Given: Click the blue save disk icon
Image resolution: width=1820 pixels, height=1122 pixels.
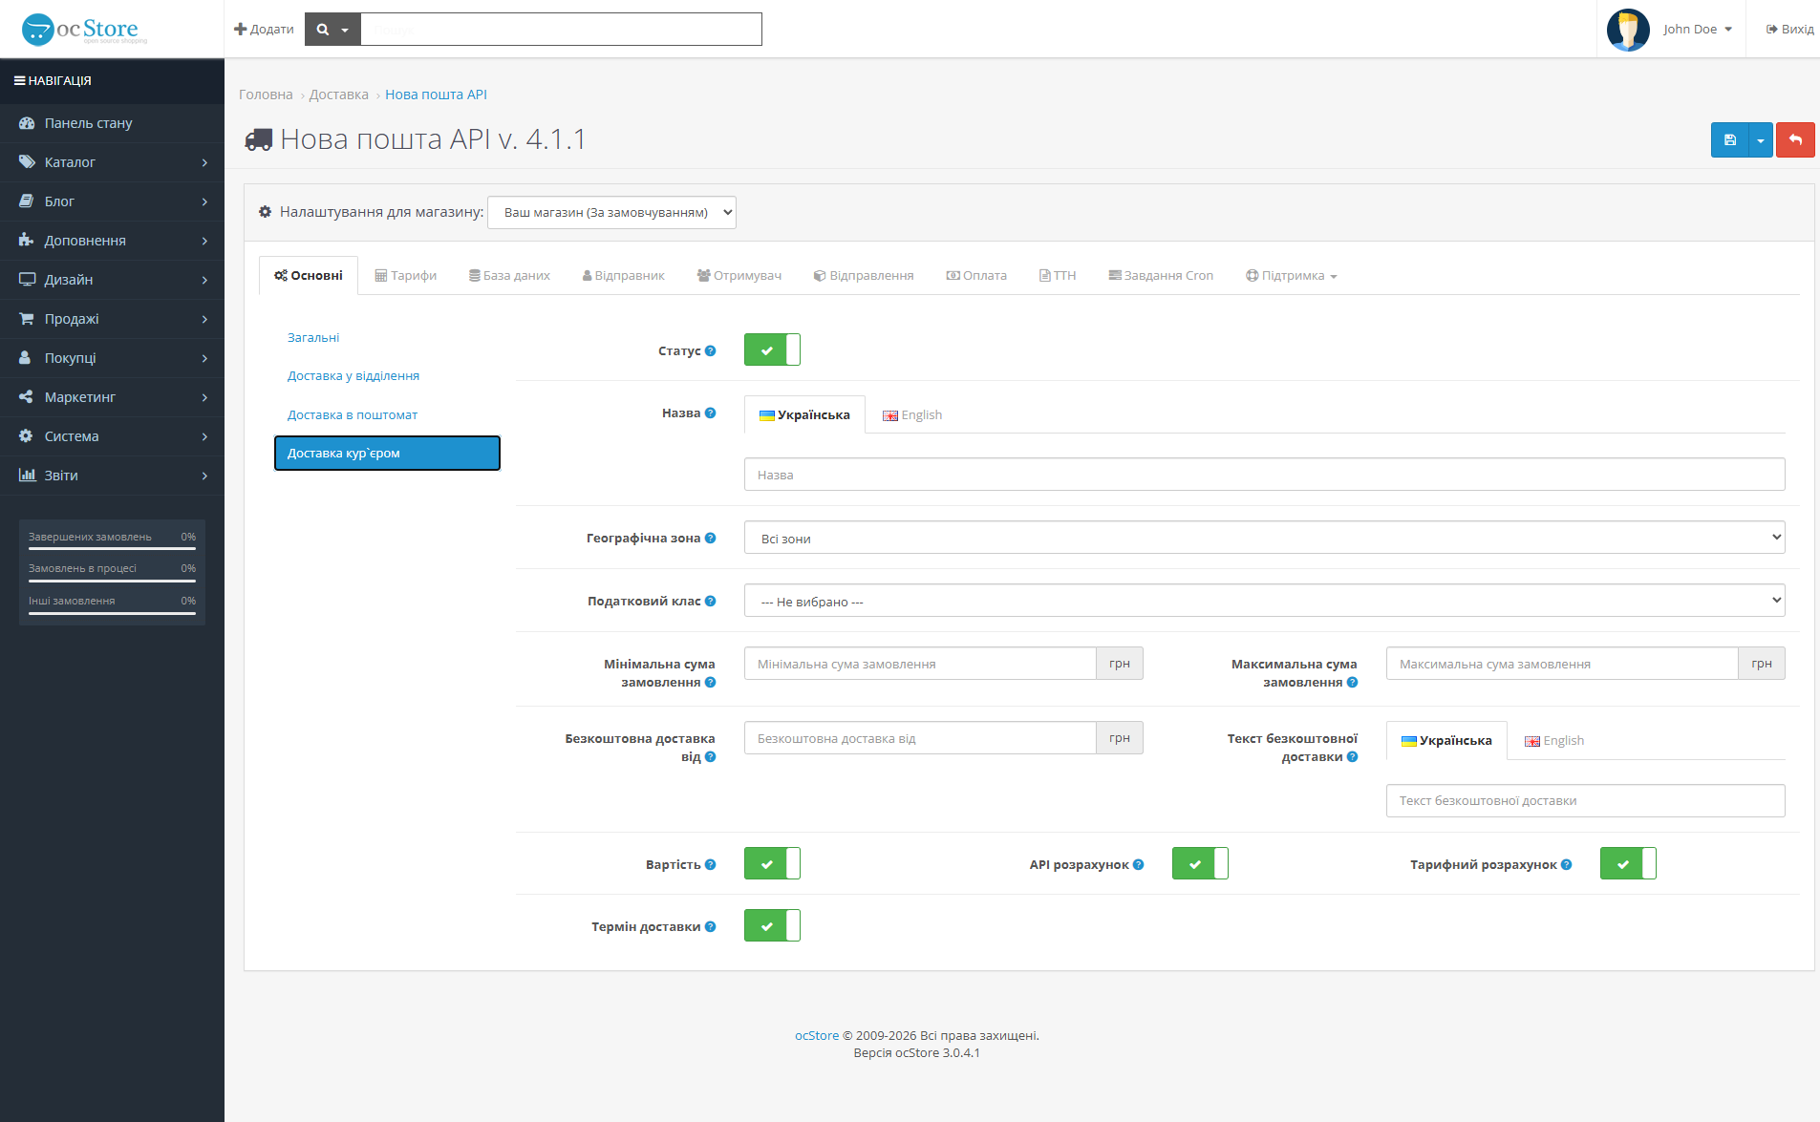Looking at the screenshot, I should [1729, 139].
